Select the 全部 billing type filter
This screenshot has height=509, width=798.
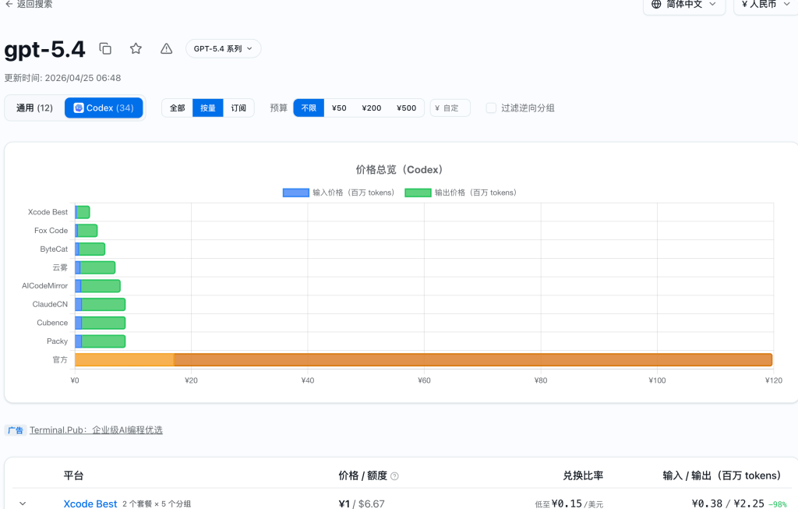[x=177, y=108]
